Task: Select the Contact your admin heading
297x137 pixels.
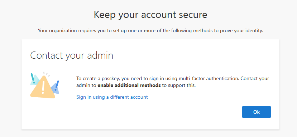Action: click(72, 56)
